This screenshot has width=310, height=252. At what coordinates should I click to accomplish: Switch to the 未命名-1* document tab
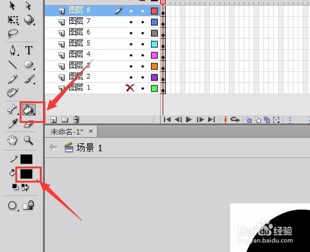coord(67,132)
